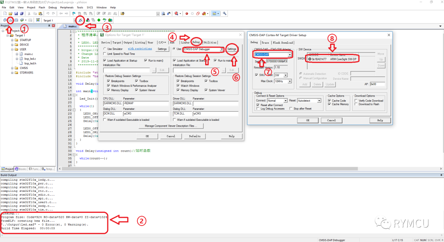
Task: Enable Verify Code Download checkbox
Action: (x=356, y=101)
